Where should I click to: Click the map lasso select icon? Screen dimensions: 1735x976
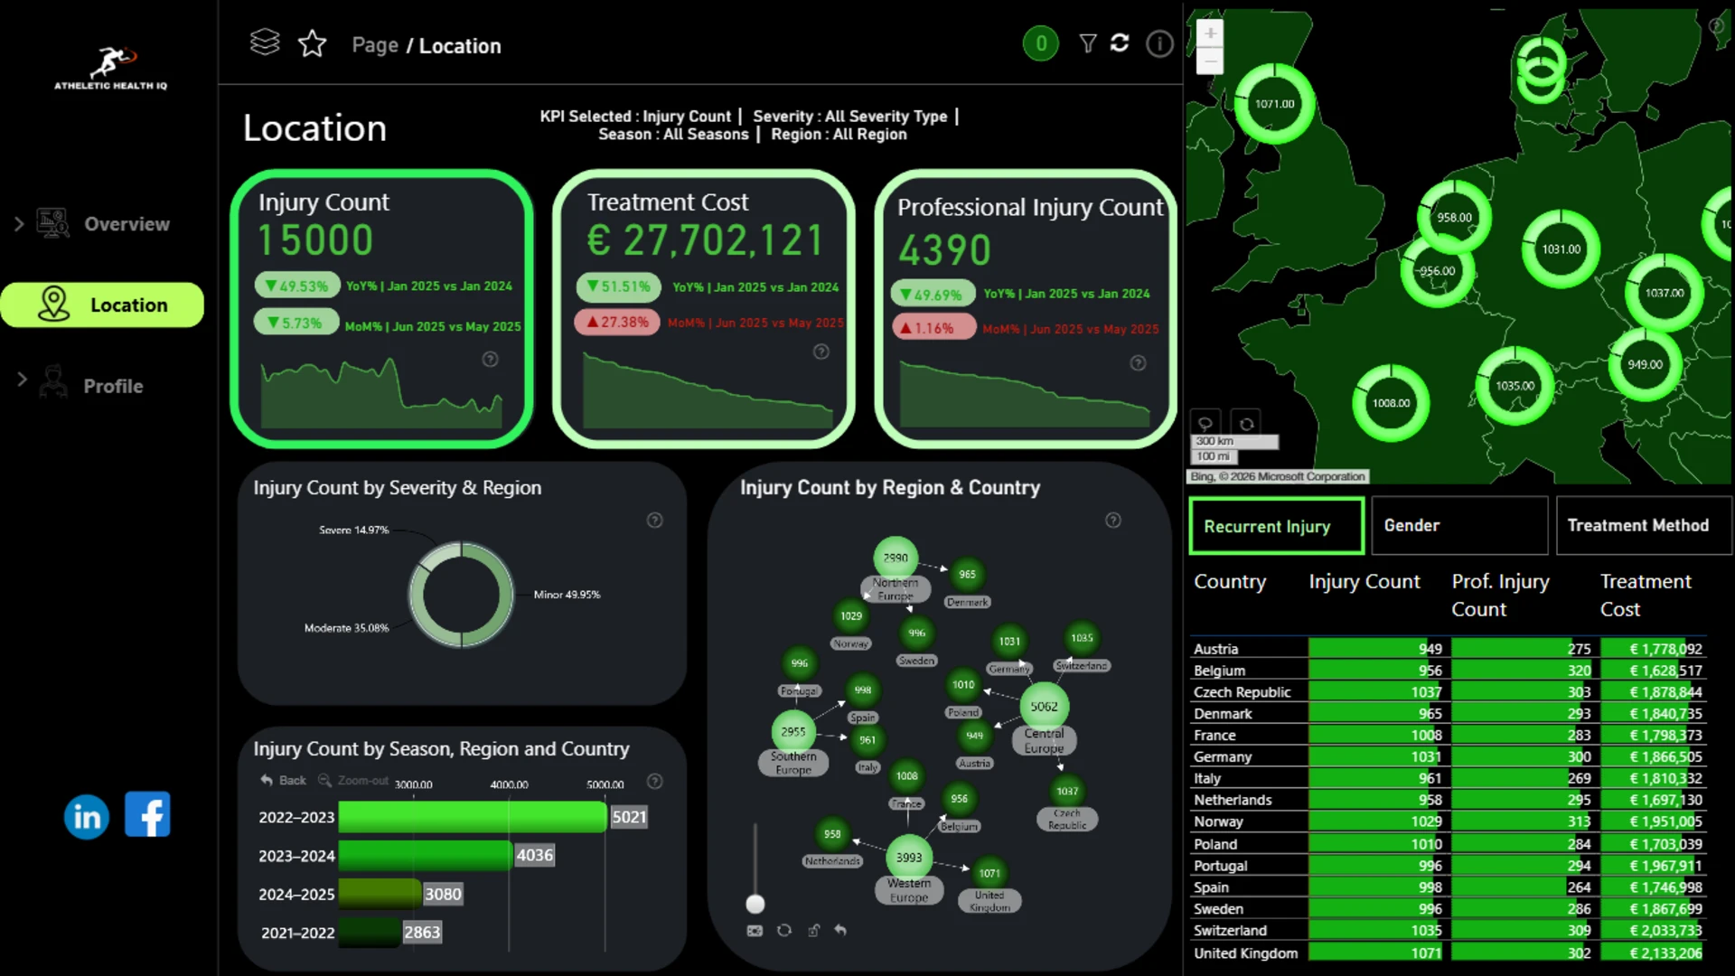click(x=1205, y=423)
